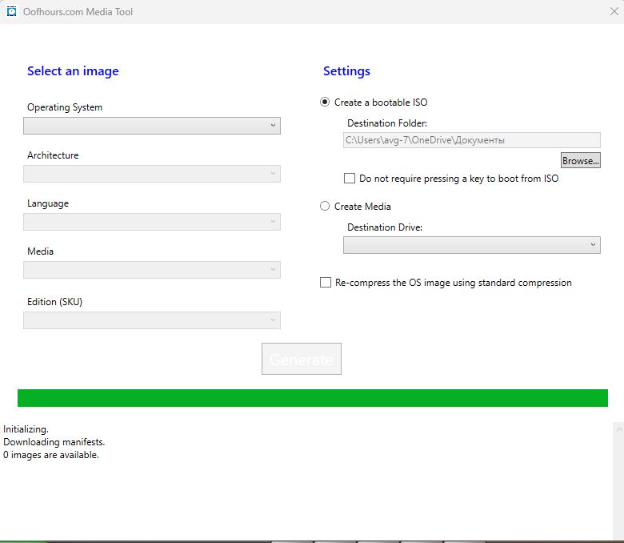Click the 'Initializing.' log line
This screenshot has width=624, height=543.
click(26, 429)
